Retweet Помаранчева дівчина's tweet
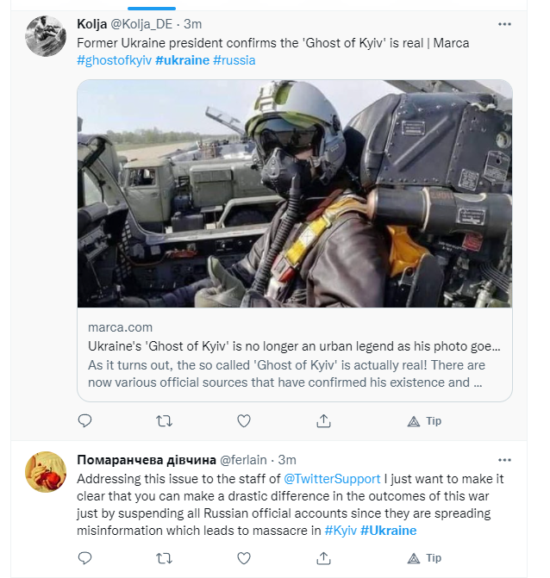Viewport: 550px width, 578px height. click(x=163, y=558)
